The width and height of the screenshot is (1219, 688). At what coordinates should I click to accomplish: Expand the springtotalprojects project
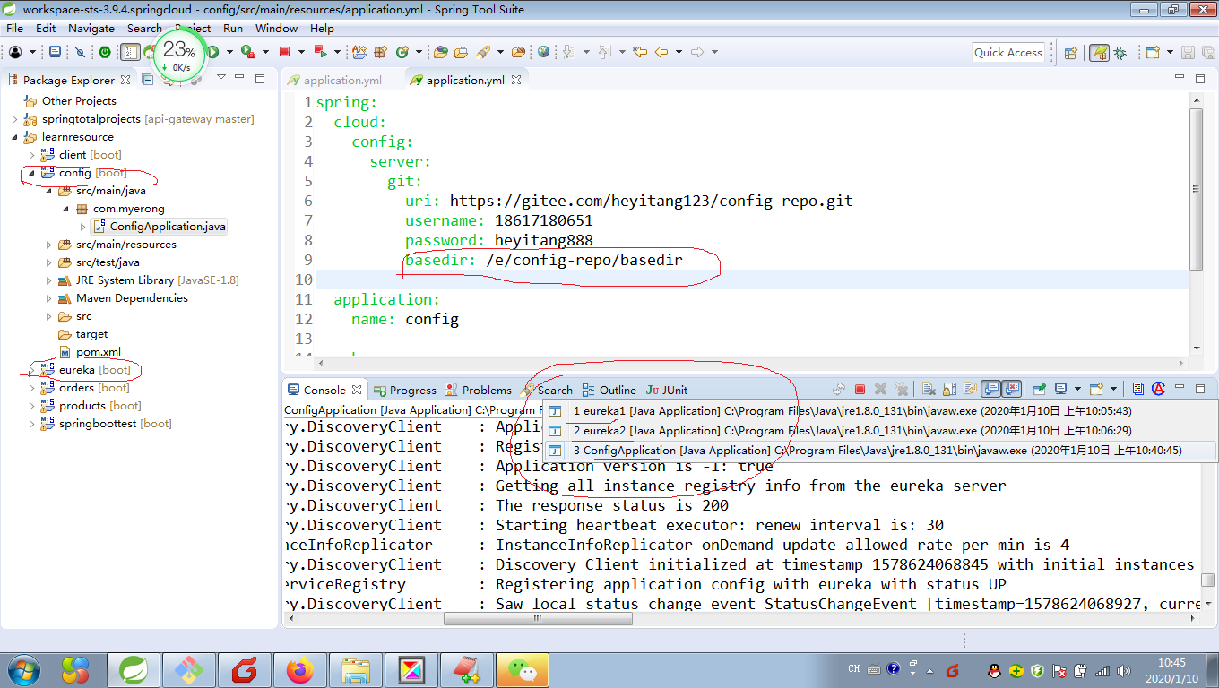pyautogui.click(x=15, y=119)
